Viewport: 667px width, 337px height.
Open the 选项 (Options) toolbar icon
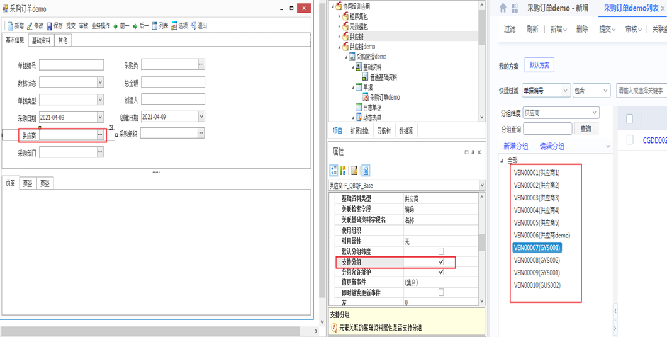[x=174, y=26]
